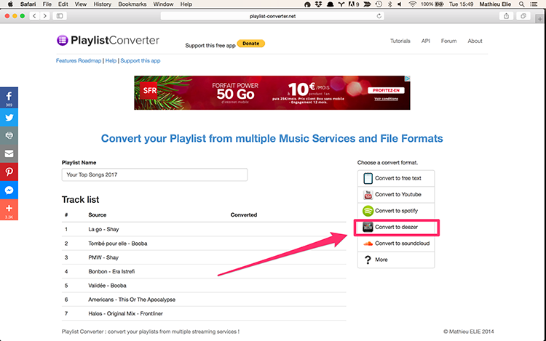Open Spotlight search in menu bar

(x=522, y=4)
